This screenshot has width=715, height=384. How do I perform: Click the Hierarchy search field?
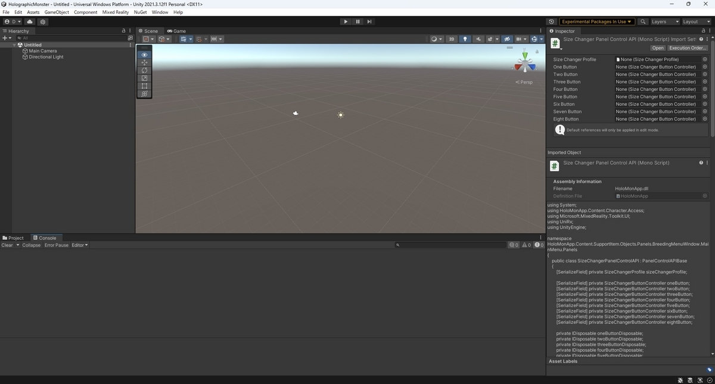pos(70,38)
